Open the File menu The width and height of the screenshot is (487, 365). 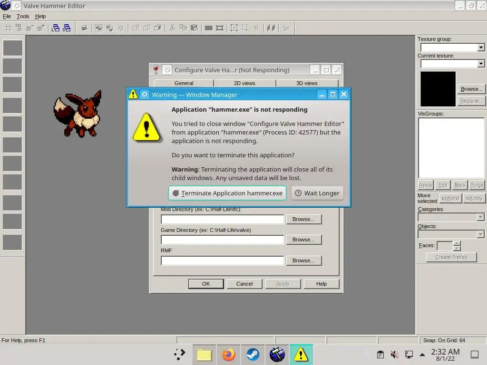7,17
